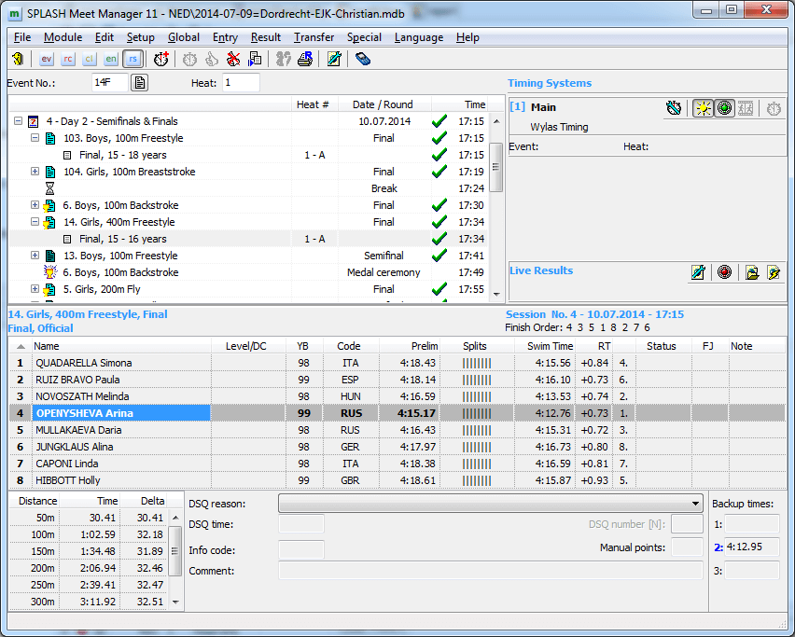
Task: Click the 'cl' clubs module toolbar button
Action: [x=90, y=59]
